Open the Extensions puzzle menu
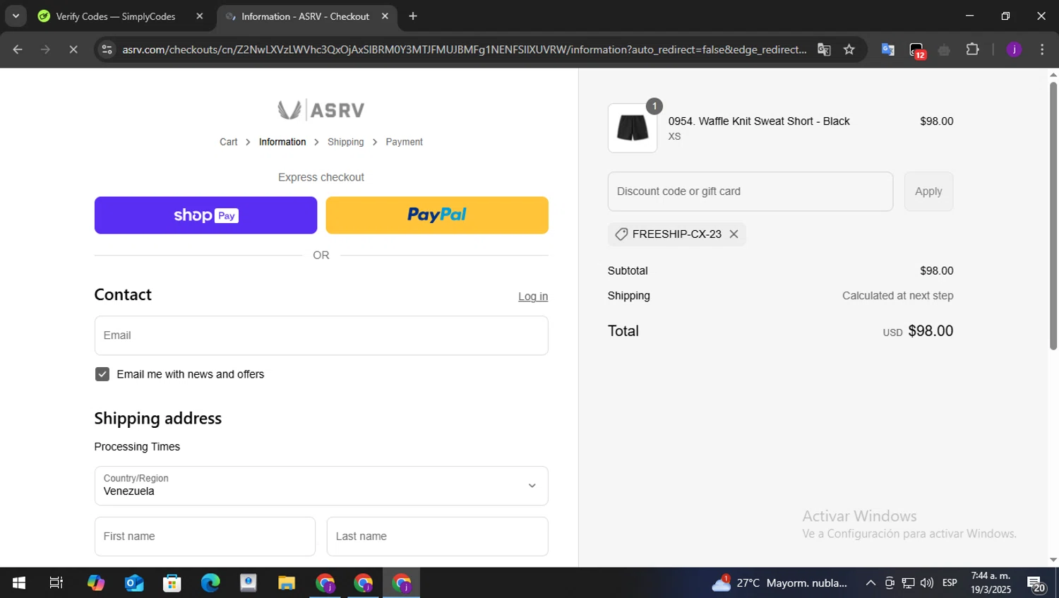Image resolution: width=1059 pixels, height=598 pixels. (x=973, y=49)
